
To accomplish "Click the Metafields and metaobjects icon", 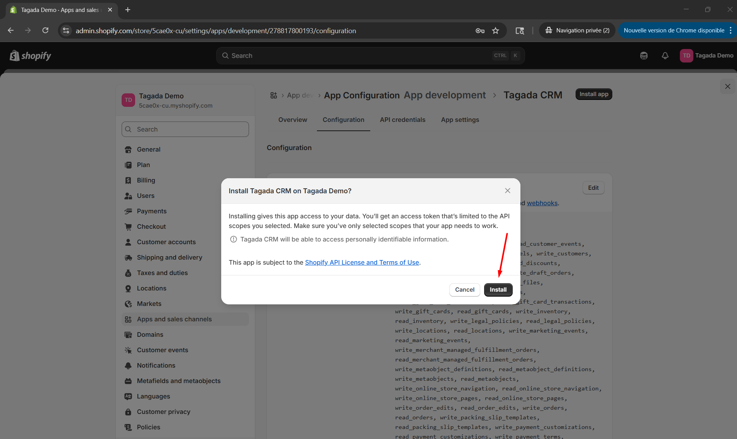I will (x=128, y=381).
